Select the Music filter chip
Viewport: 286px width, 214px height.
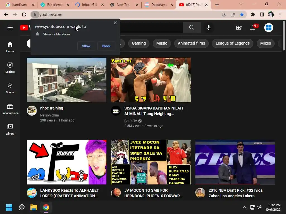click(162, 43)
